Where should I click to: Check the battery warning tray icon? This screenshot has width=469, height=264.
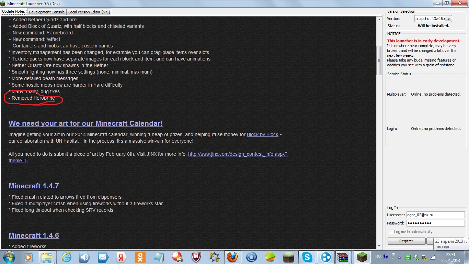[424, 257]
